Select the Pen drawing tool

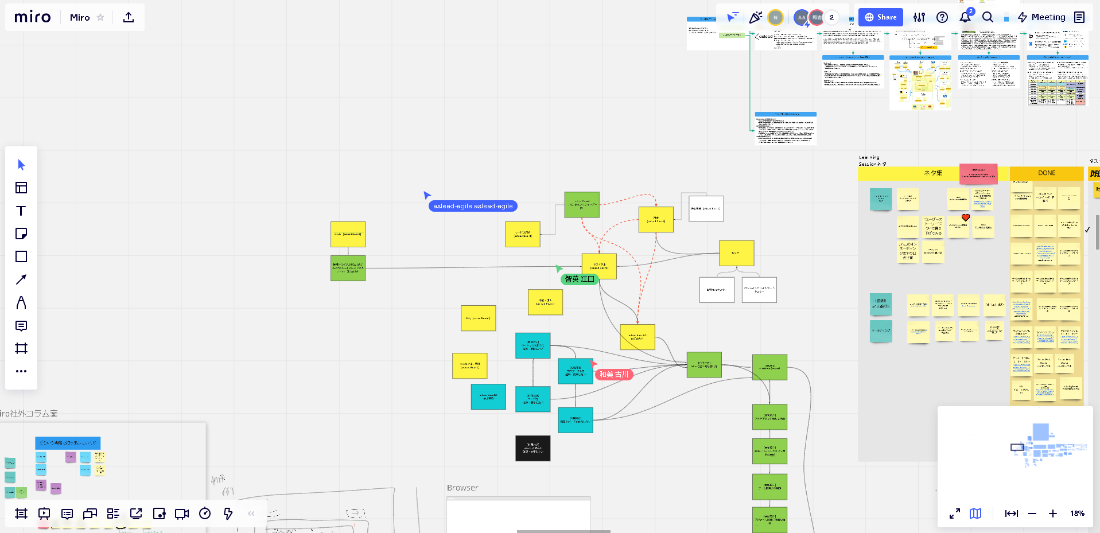click(x=21, y=302)
